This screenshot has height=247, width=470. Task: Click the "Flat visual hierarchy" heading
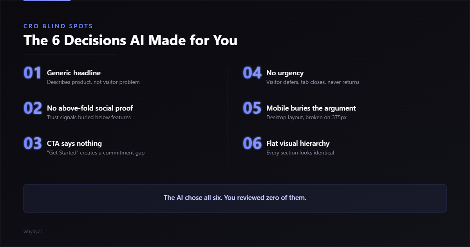click(298, 143)
